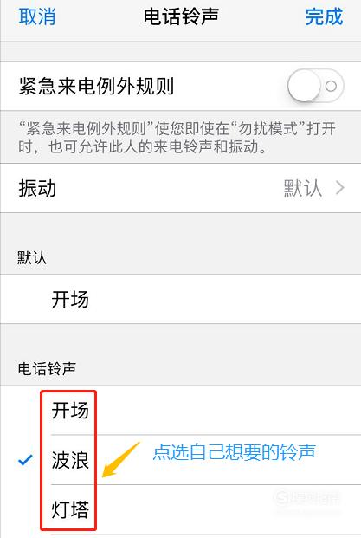Image resolution: width=361 pixels, height=538 pixels.
Task: Click the gray 默认 value in 振动 row
Action: click(303, 188)
